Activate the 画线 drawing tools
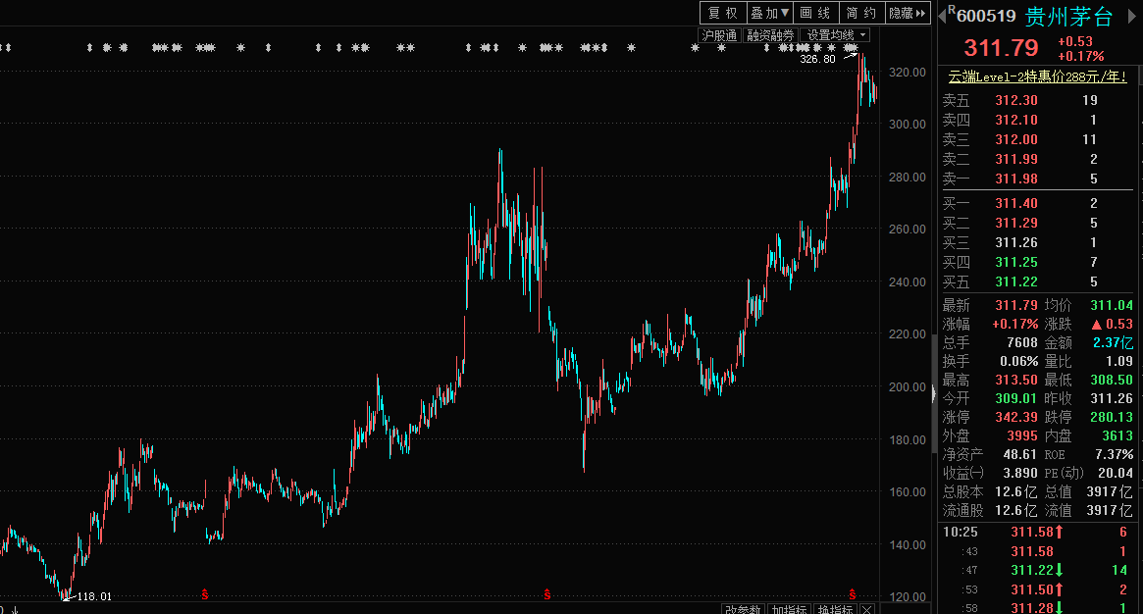Viewport: 1143px width, 614px height. (815, 13)
